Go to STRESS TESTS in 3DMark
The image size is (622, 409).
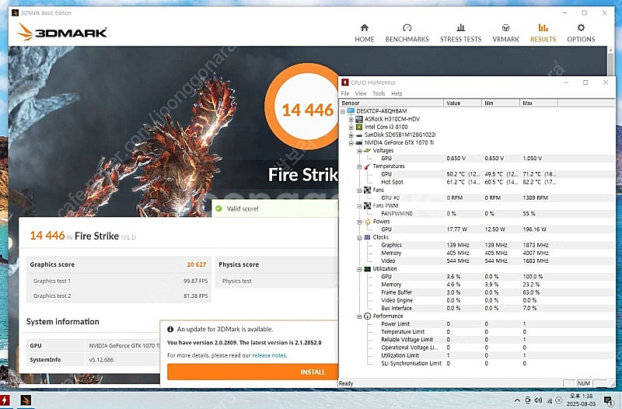click(460, 33)
